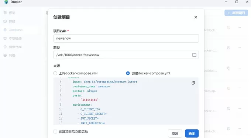This screenshot has width=251, height=138.
Task: Copy compose code using the copy icon
Action: pyautogui.click(x=193, y=83)
